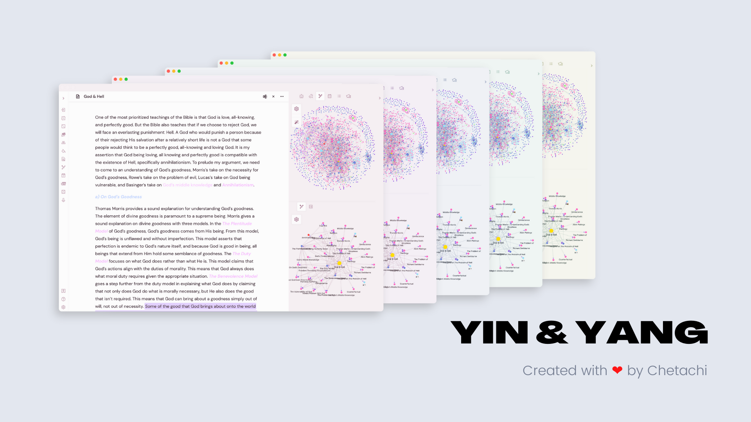
Task: Open the document overflow menu (···)
Action: (282, 97)
